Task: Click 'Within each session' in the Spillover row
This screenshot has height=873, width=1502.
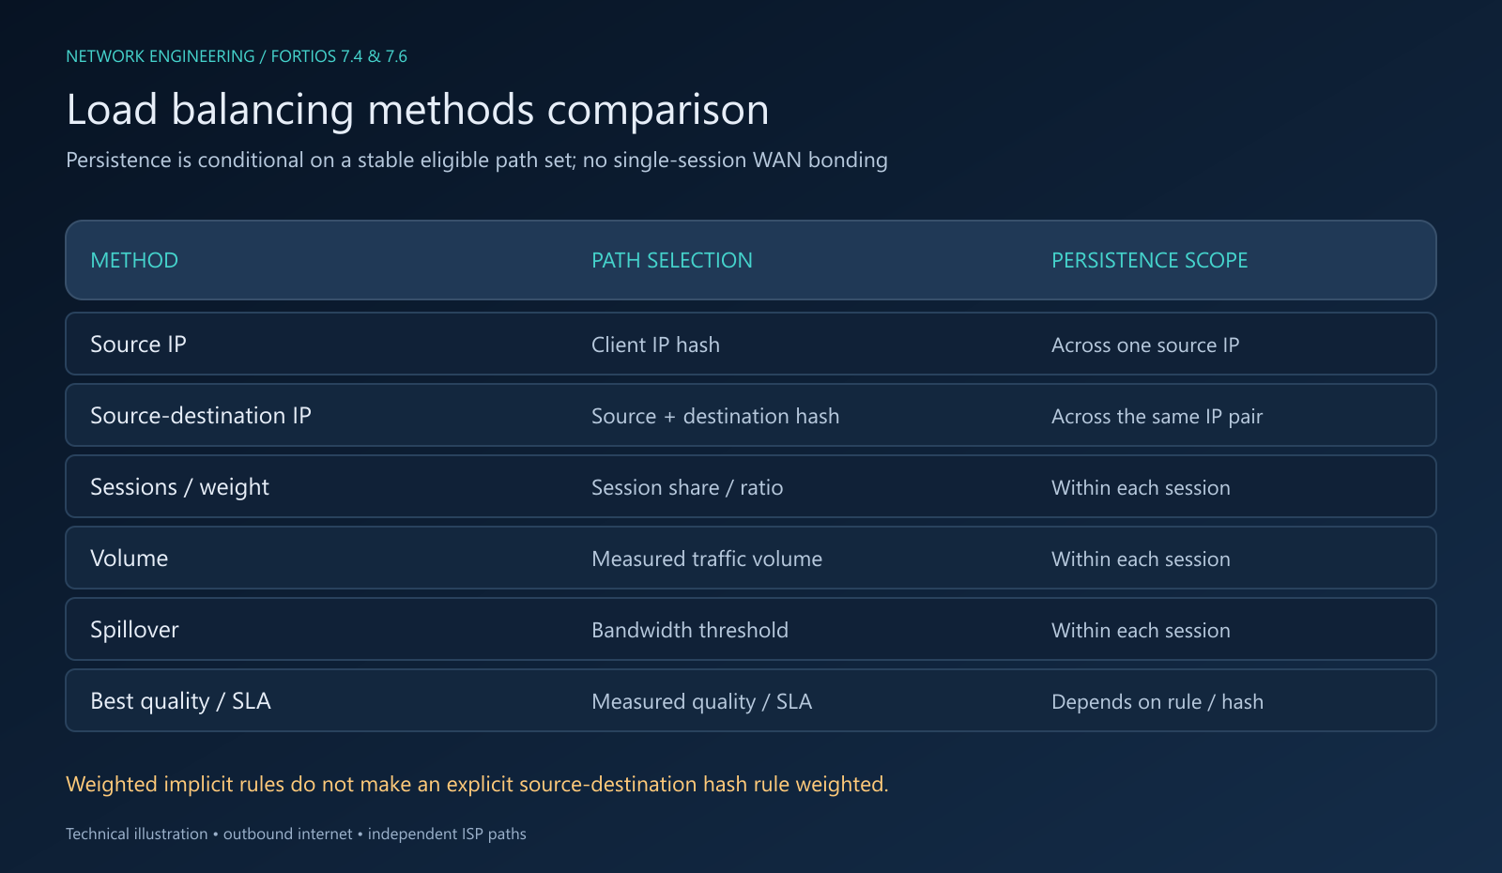Action: coord(1141,630)
